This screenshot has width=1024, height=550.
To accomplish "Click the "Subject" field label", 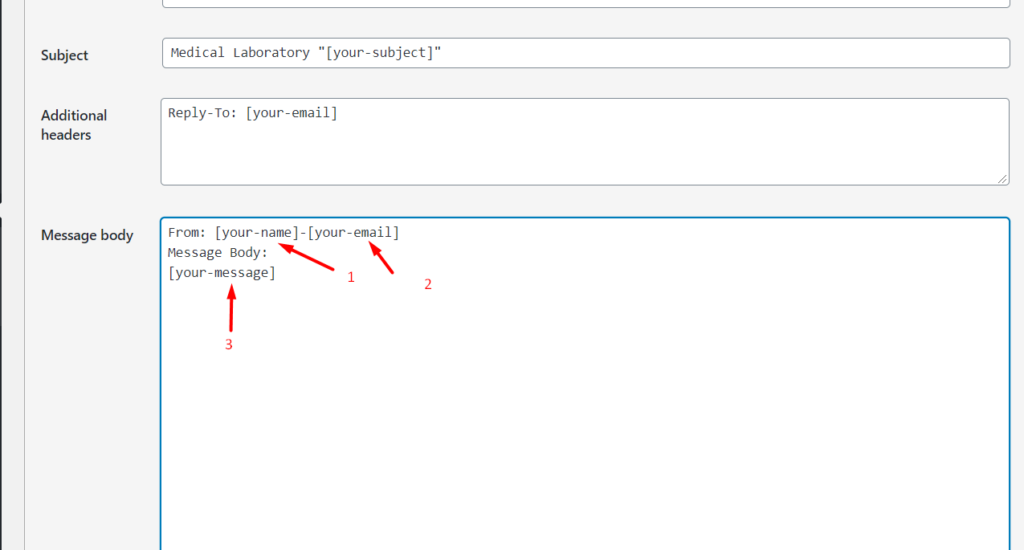I will pos(64,55).
